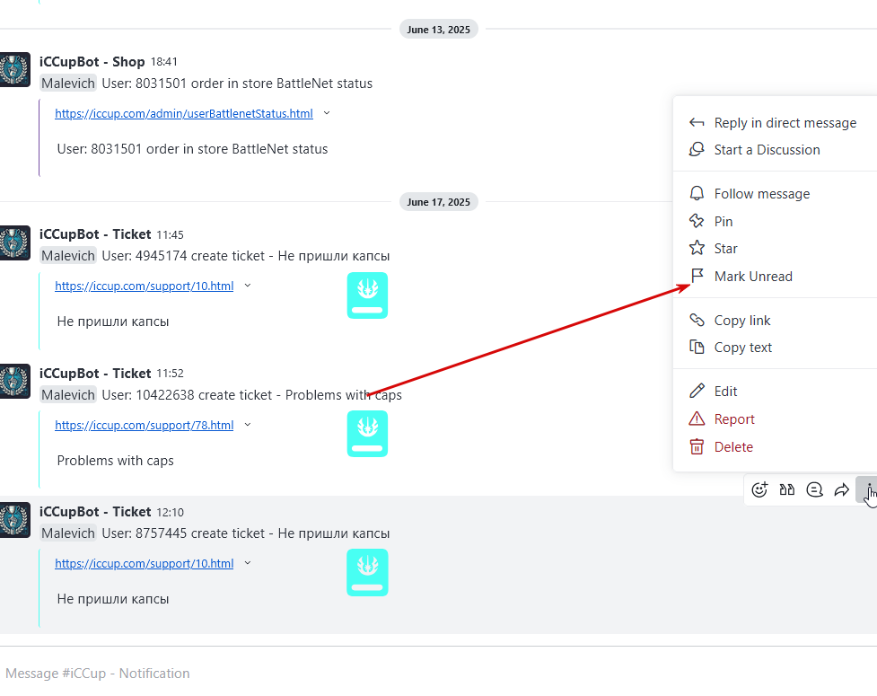This screenshot has height=696, width=877.
Task: Open the userBattlenetStatus.html link
Action: tap(183, 113)
